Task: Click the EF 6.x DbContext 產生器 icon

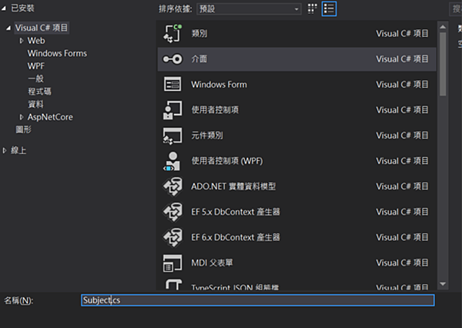Action: click(x=173, y=237)
